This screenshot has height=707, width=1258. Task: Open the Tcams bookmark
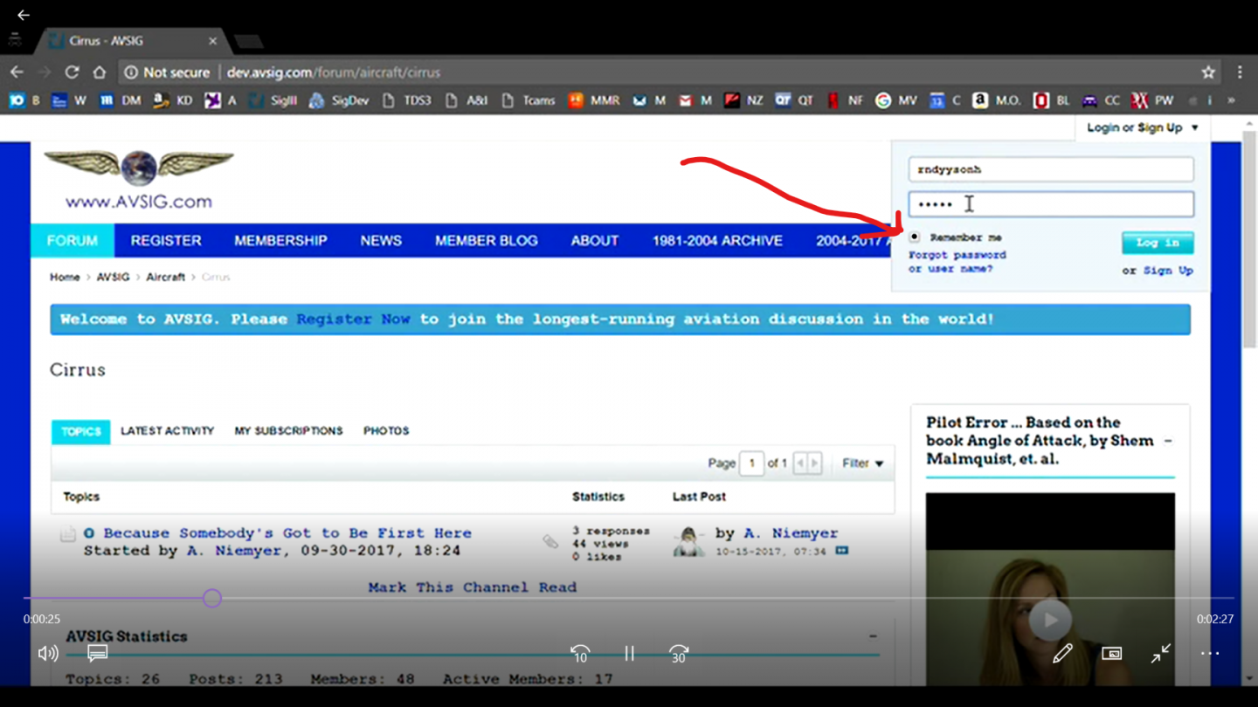coord(529,100)
